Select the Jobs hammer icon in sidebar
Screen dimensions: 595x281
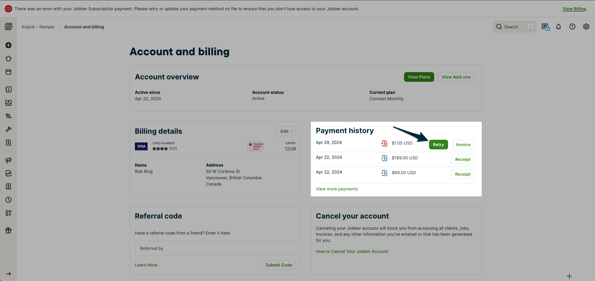coord(8,129)
